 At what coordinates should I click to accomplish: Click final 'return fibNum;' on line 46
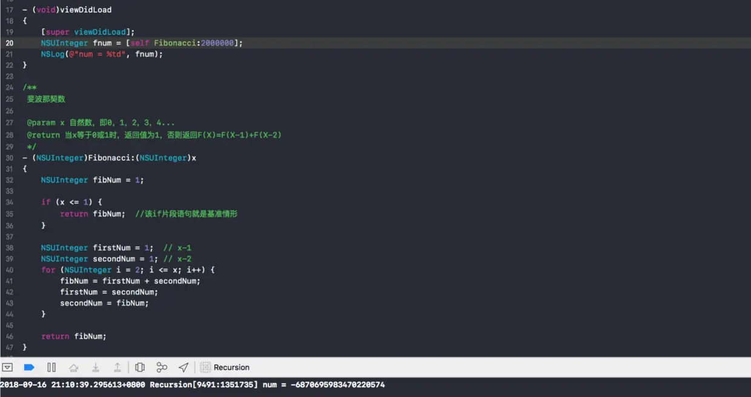coord(74,336)
